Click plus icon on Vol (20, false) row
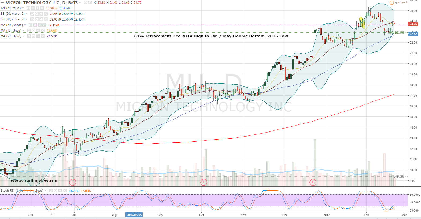 coord(38,8)
